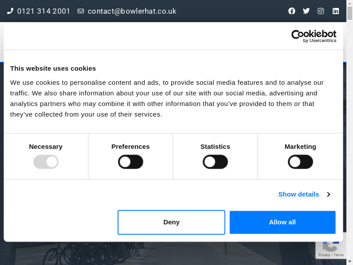Click the phone handset icon
This screenshot has width=353, height=265.
click(x=10, y=11)
